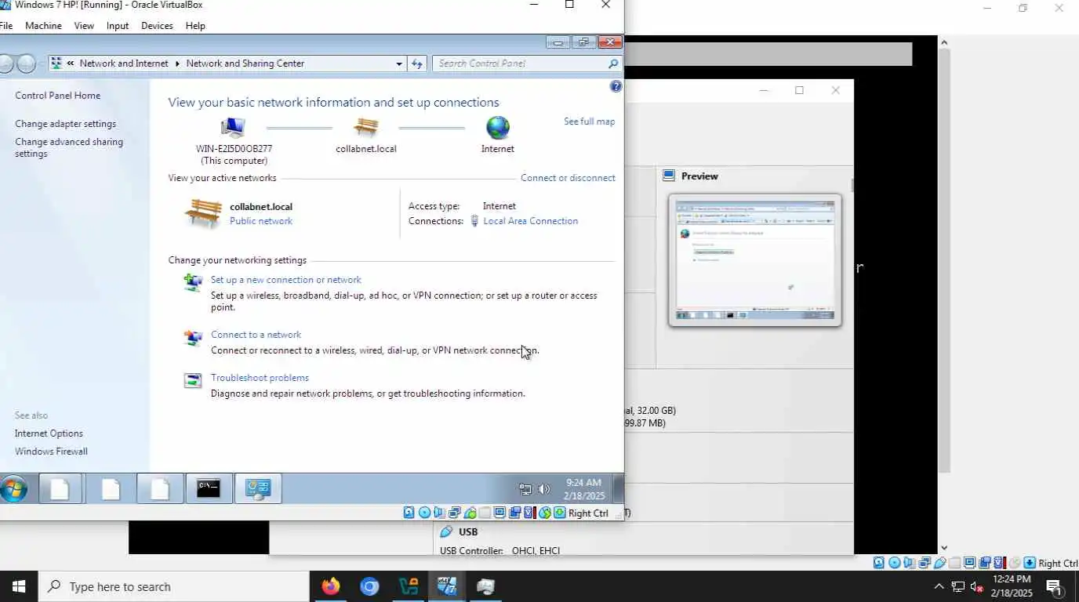Open Internet Options under See also

pyautogui.click(x=49, y=433)
